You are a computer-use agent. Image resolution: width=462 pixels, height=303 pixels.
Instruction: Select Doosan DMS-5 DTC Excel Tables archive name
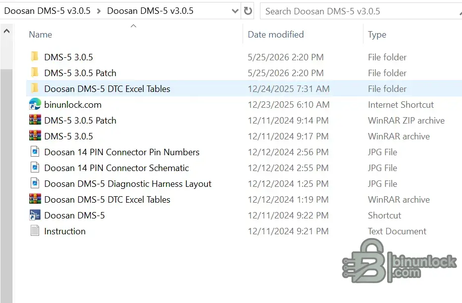click(x=107, y=200)
